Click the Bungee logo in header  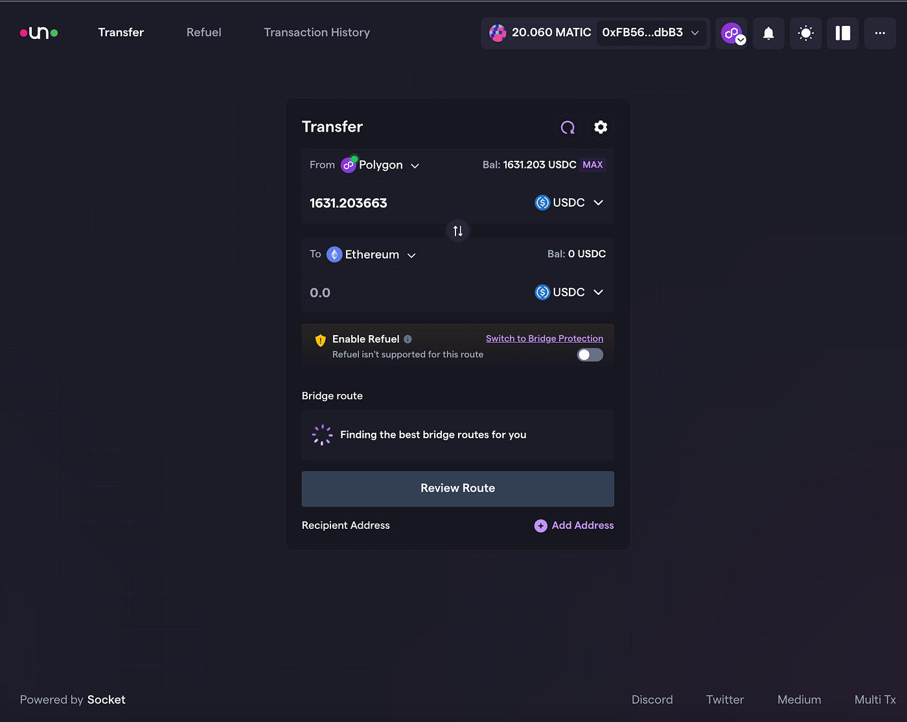[39, 32]
